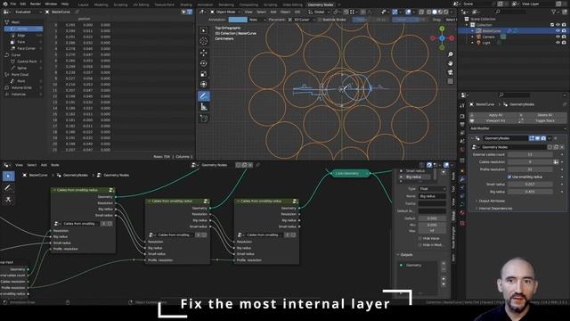Image resolution: width=570 pixels, height=321 pixels.
Task: Switch to the Geometry Nodes workspace tab
Action: pos(321,4)
